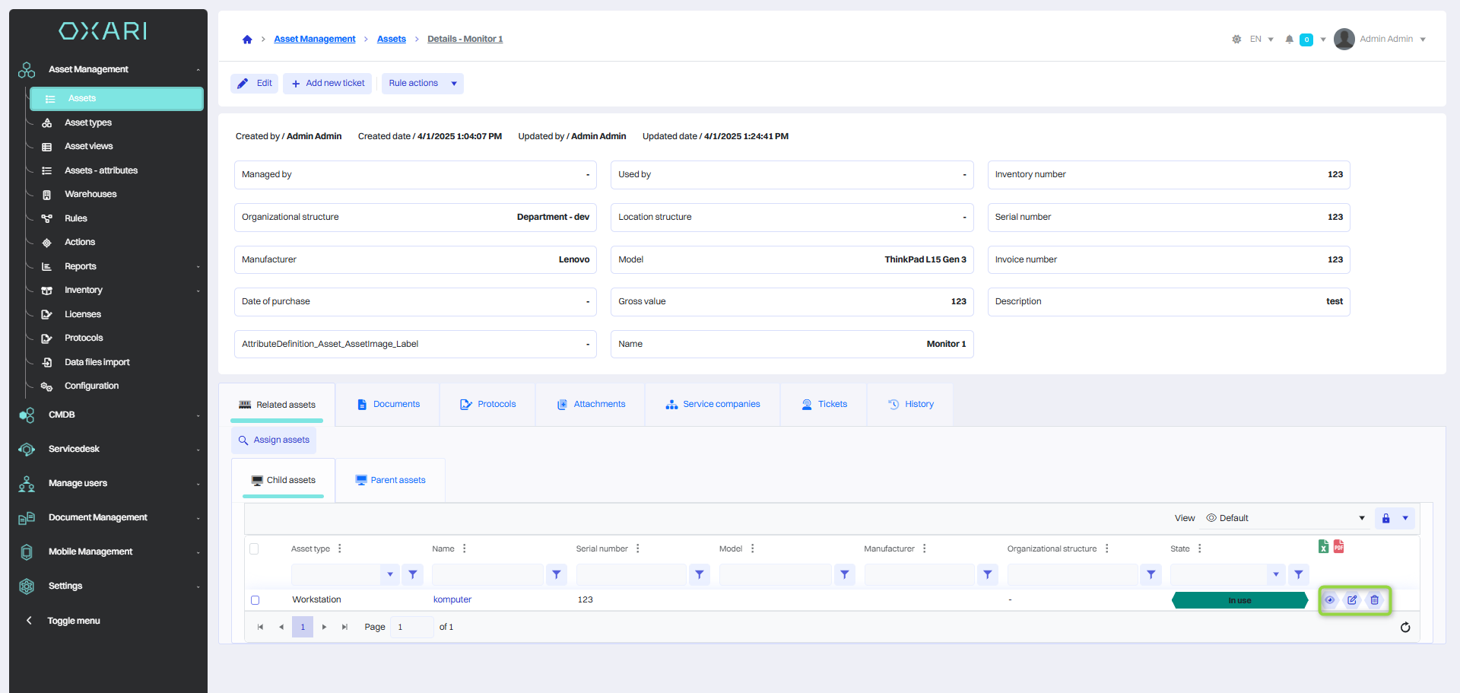Toggle the select-all checkbox in table header

coord(254,548)
